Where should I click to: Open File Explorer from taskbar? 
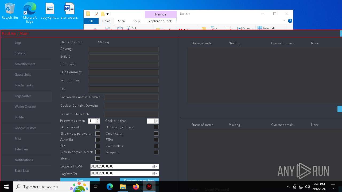[x=123, y=187]
